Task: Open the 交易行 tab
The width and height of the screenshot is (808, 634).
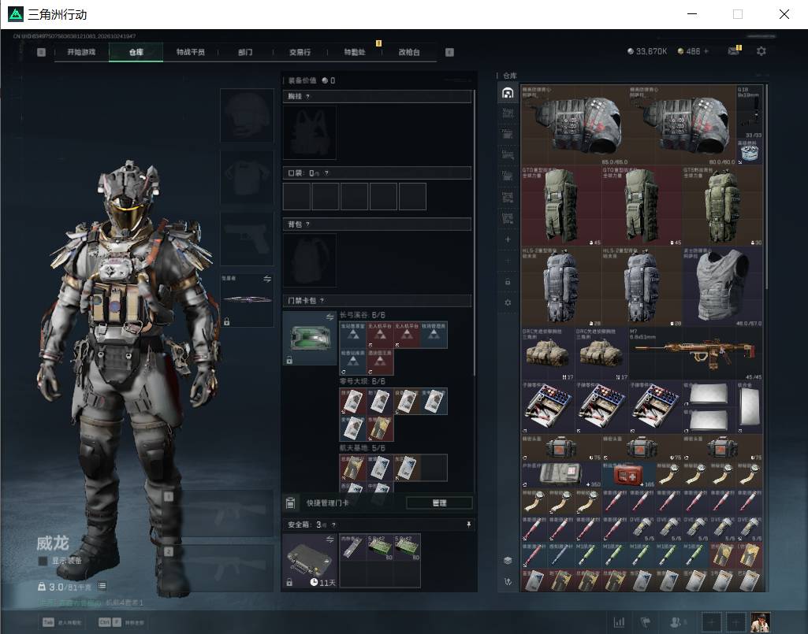Action: [300, 52]
